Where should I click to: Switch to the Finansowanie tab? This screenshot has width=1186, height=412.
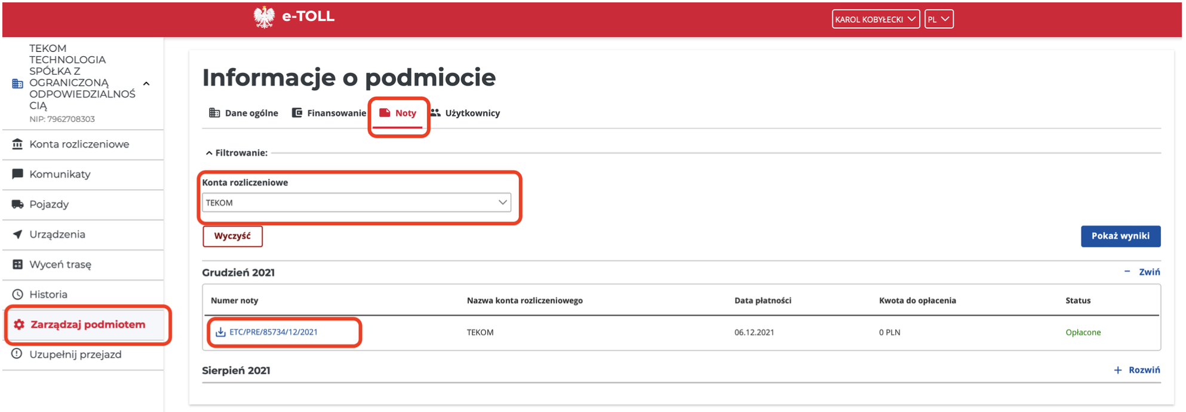329,113
